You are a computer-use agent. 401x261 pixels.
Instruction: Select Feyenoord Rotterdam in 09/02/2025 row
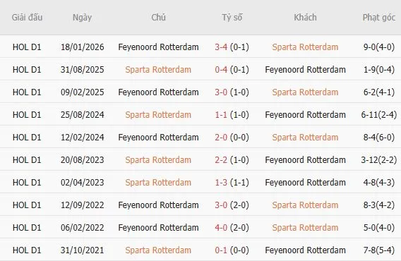[x=158, y=92]
